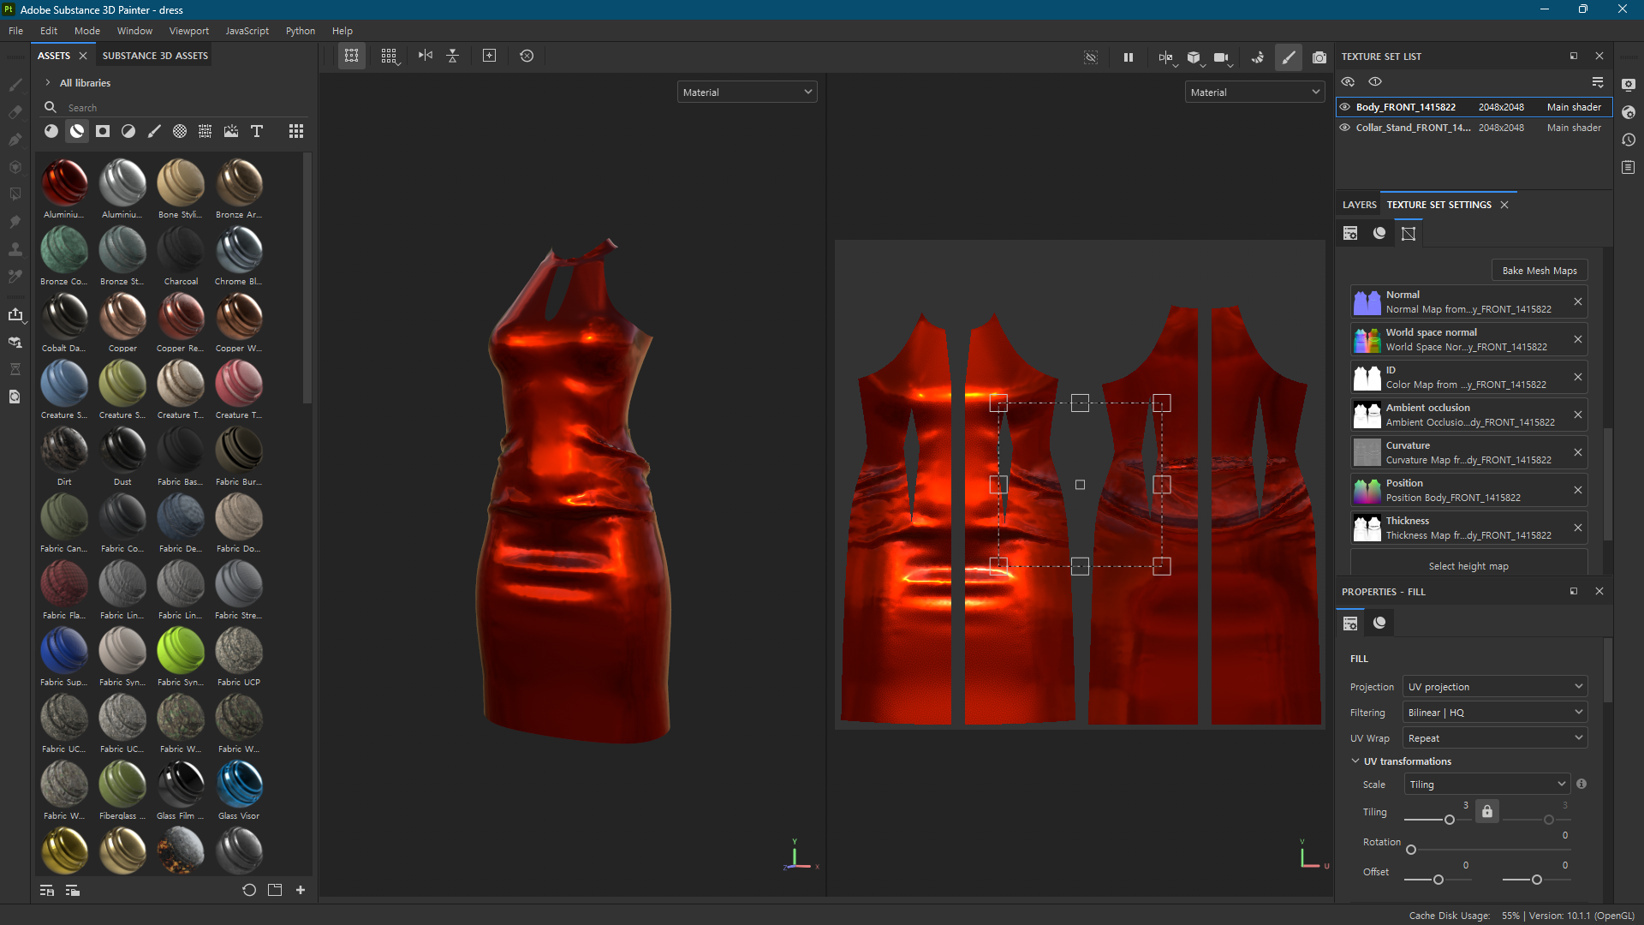Collapse the UV transformations section
Viewport: 1644px width, 925px height.
click(1355, 761)
